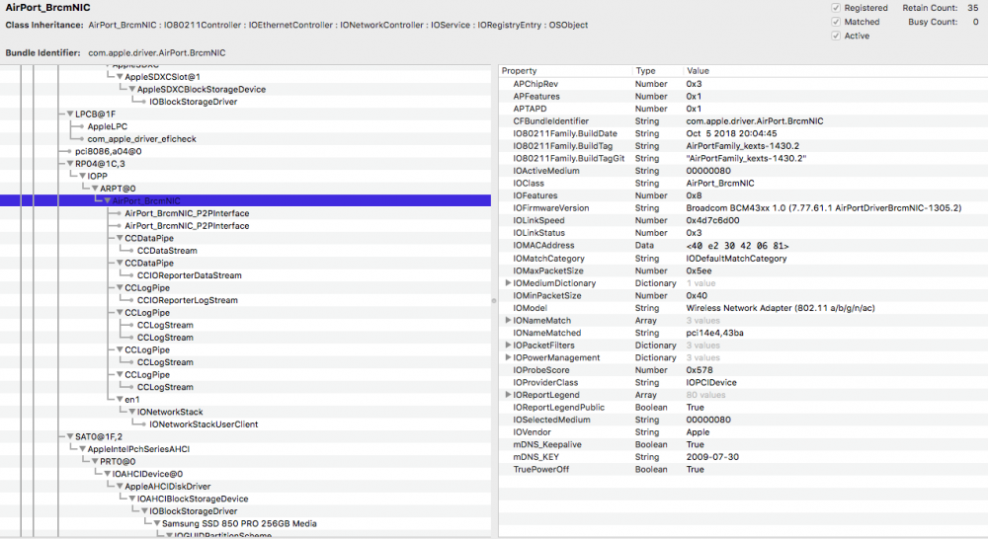Select the IOMACAddress property row

point(743,246)
